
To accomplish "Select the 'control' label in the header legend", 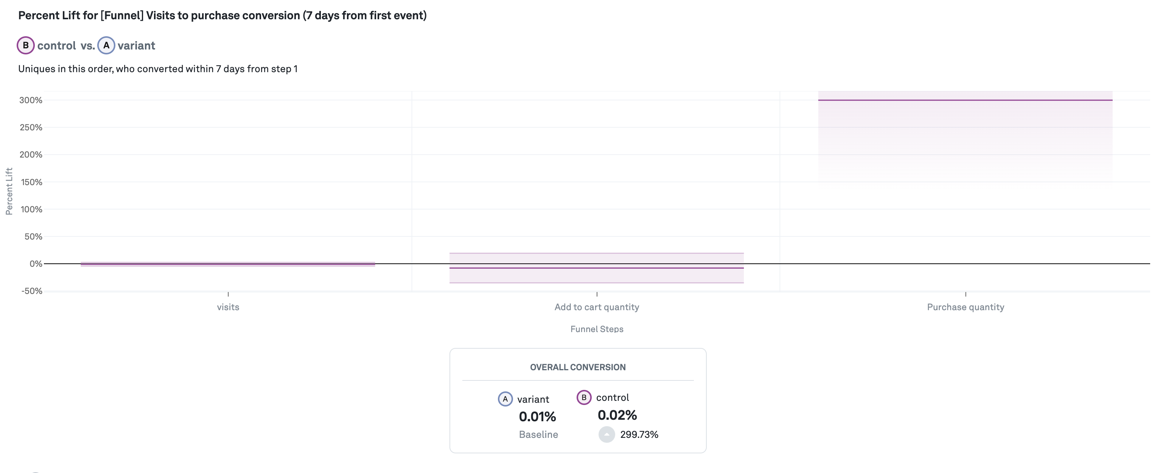I will pyautogui.click(x=56, y=45).
